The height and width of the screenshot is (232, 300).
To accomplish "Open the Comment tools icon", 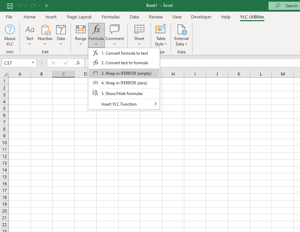I will pos(114,30).
